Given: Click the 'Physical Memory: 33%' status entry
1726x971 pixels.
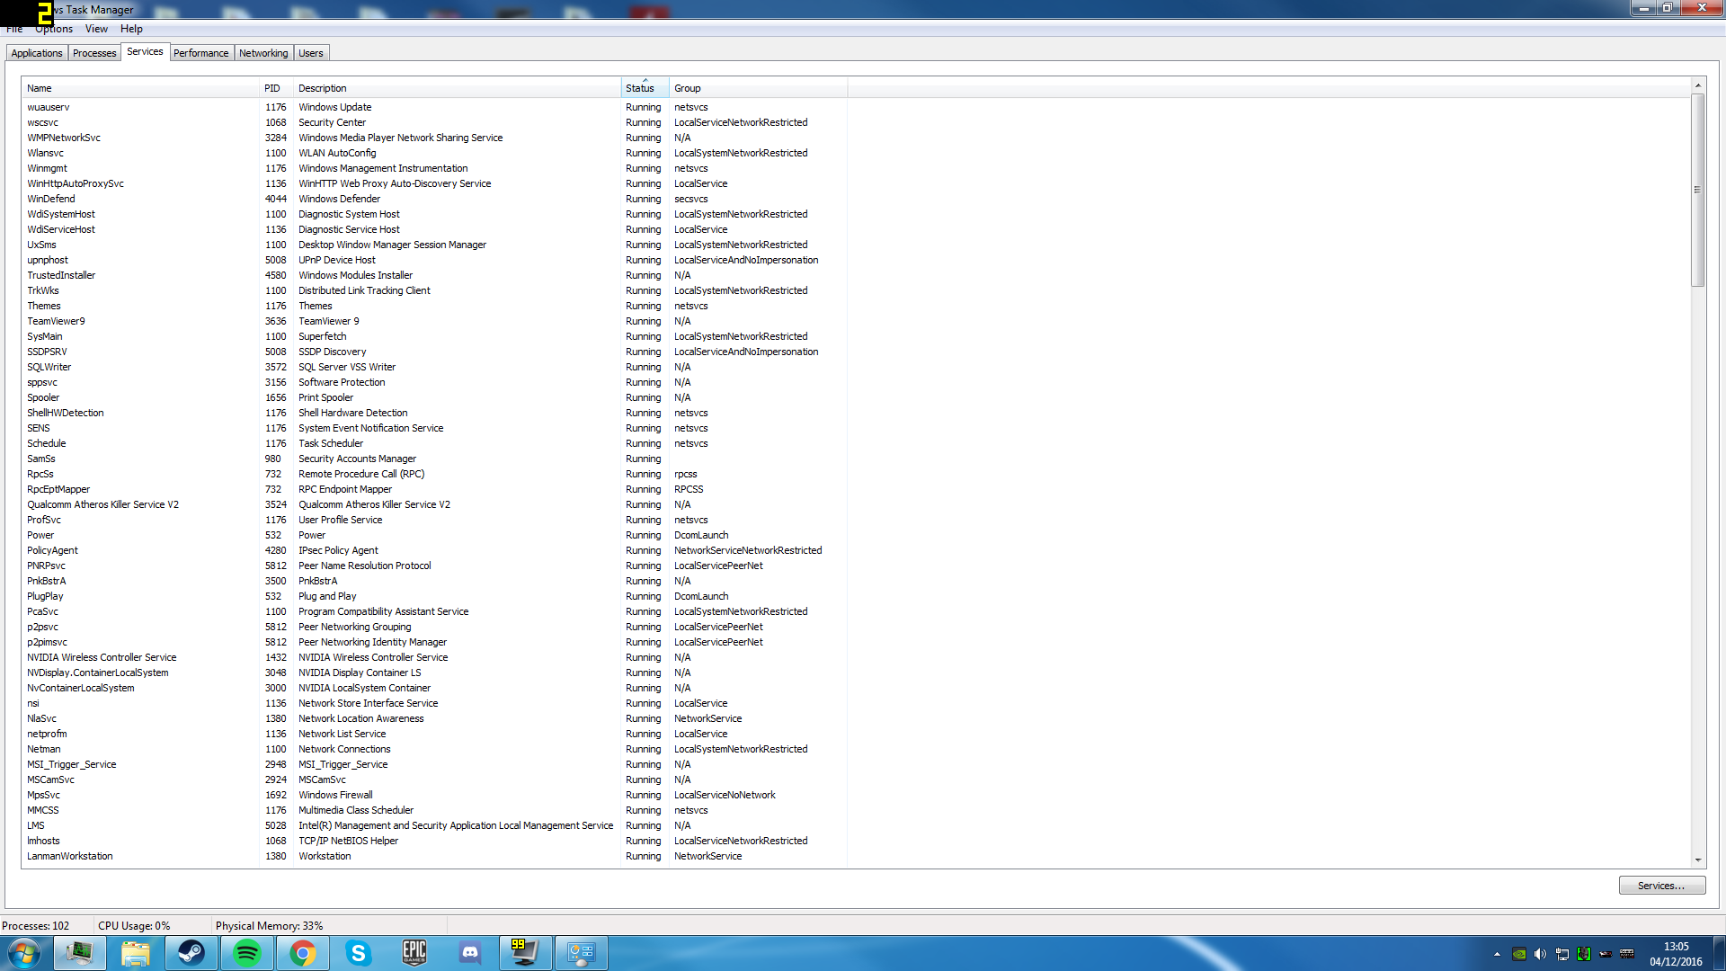Looking at the screenshot, I should point(270,926).
